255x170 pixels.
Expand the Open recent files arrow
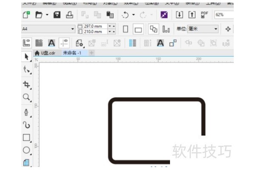pyautogui.click(x=47, y=15)
